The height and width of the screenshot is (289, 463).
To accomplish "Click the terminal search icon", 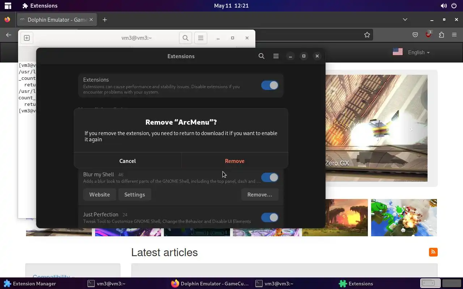I will click(186, 38).
